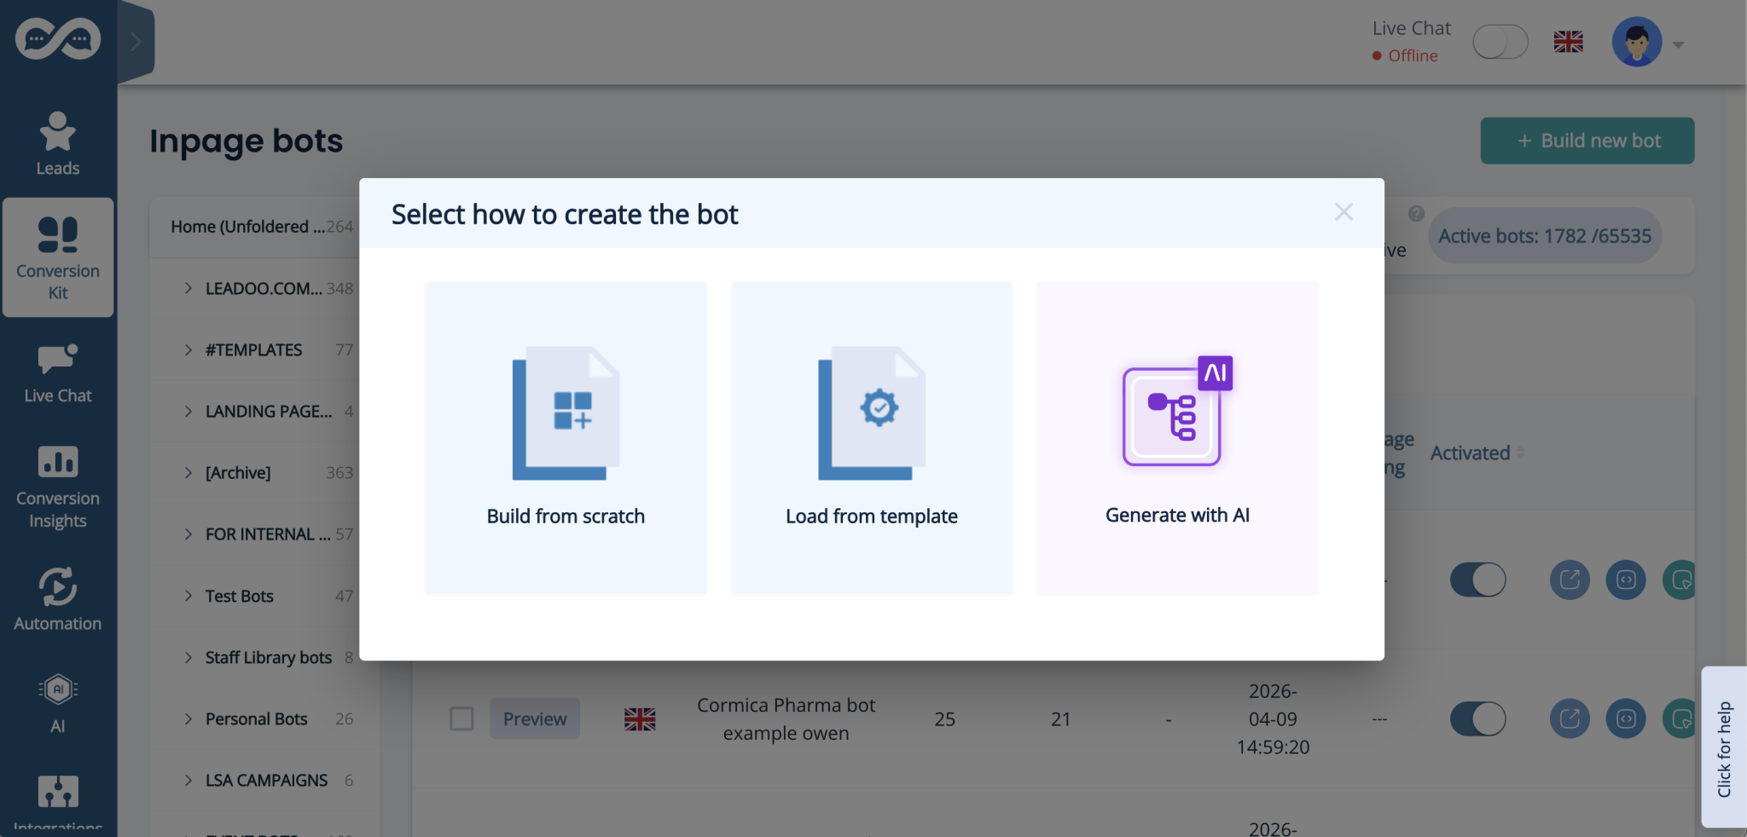This screenshot has height=837, width=1747.
Task: Click the UK flag in Cormica row
Action: pos(640,719)
